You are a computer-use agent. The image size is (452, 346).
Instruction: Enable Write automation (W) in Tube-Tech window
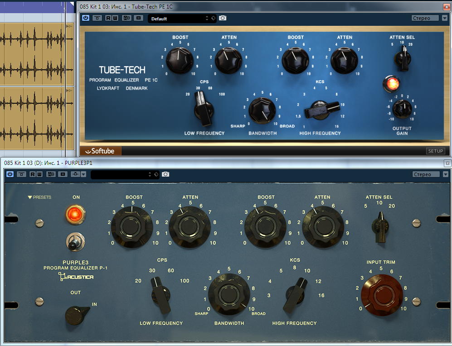[x=115, y=18]
